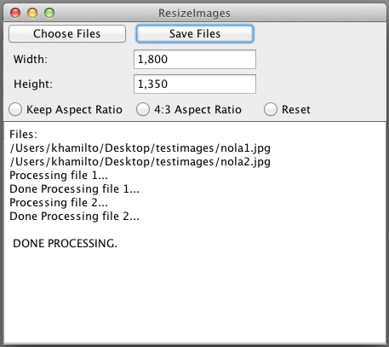The image size is (389, 347).
Task: Minimize the ResizeImages window with yellow button
Action: 32,13
